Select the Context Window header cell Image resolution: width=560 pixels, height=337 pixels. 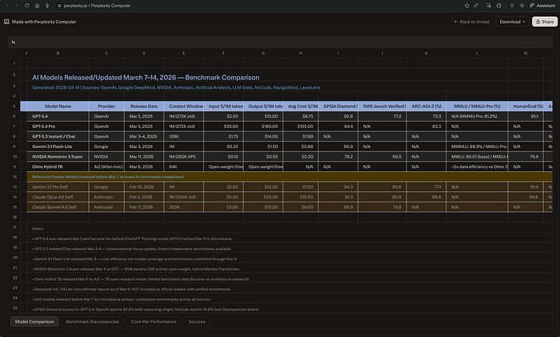(184, 106)
